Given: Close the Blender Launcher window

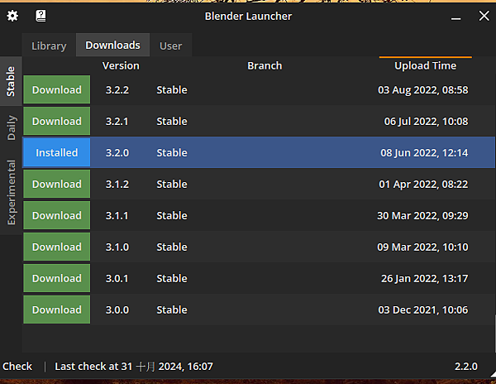Looking at the screenshot, I should point(484,16).
